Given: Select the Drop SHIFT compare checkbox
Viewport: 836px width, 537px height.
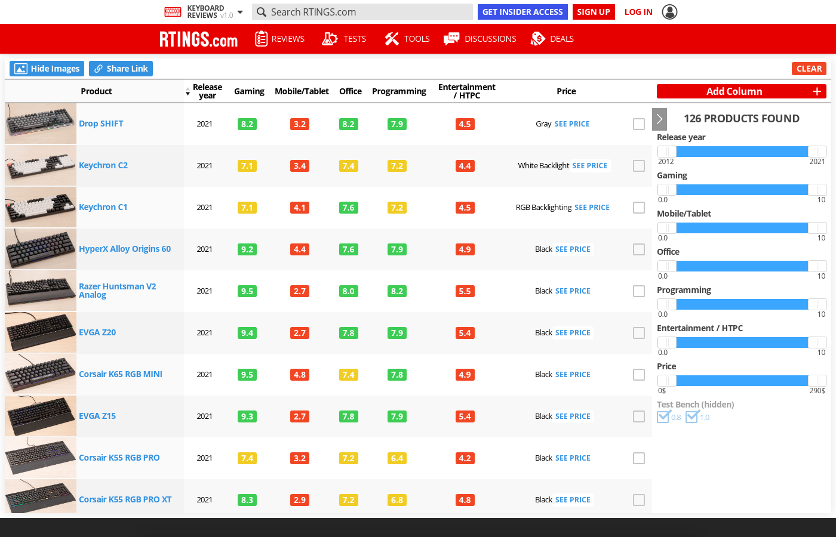Looking at the screenshot, I should pos(639,124).
